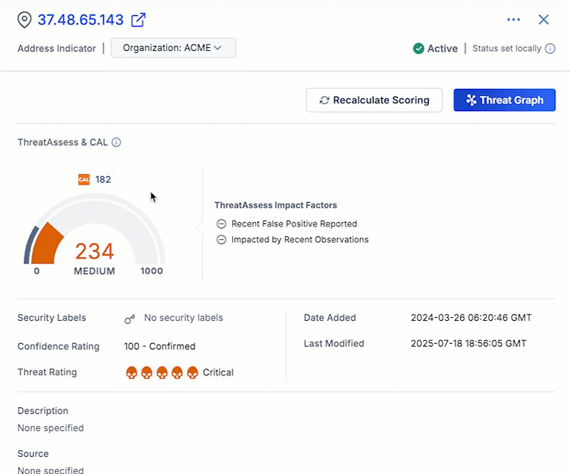This screenshot has height=474, width=570.
Task: Expand the Organization: ACME dropdown
Action: click(x=173, y=48)
